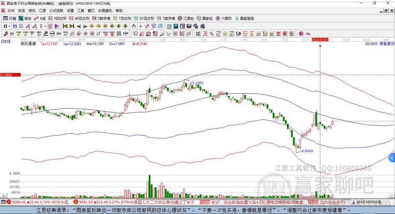Select the zigzag V-line drawing tool
Screen dimensions: 395x214
[x=169, y=34]
